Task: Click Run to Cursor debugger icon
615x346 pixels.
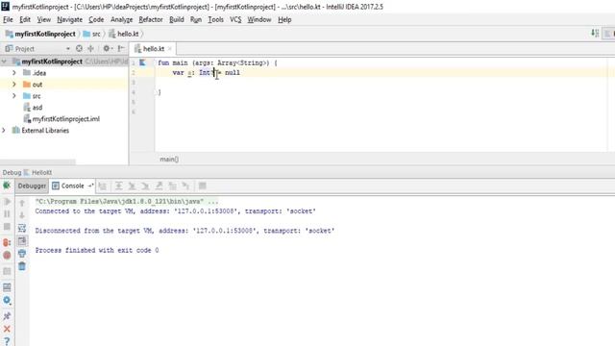Action: point(185,185)
